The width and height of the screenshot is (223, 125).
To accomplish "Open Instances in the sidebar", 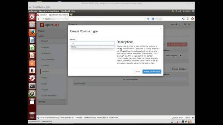I will point(45,65).
